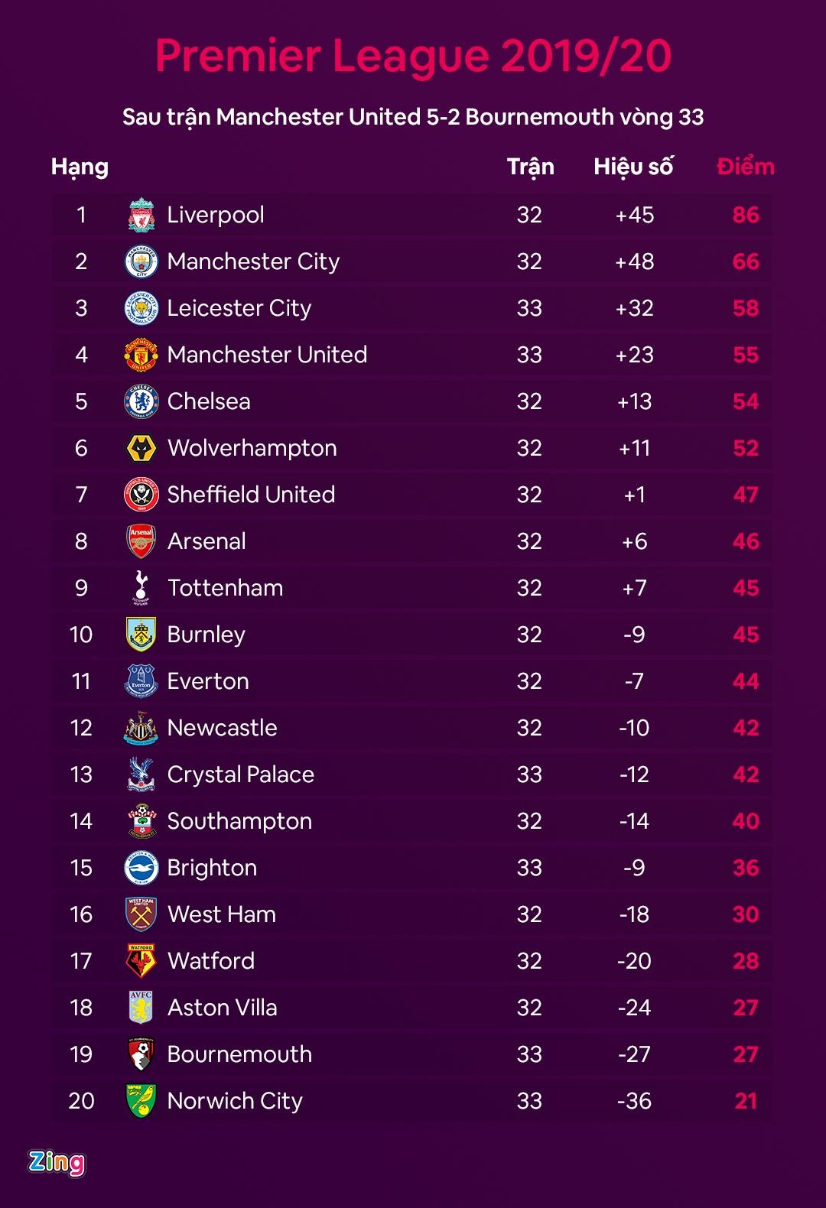This screenshot has width=826, height=1208.
Task: Select the Wolverhampton wolf logo
Action: pos(141,448)
